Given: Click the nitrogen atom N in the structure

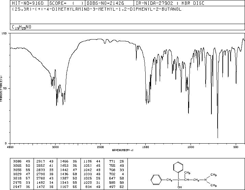Looking at the screenshot, I should (206, 180).
